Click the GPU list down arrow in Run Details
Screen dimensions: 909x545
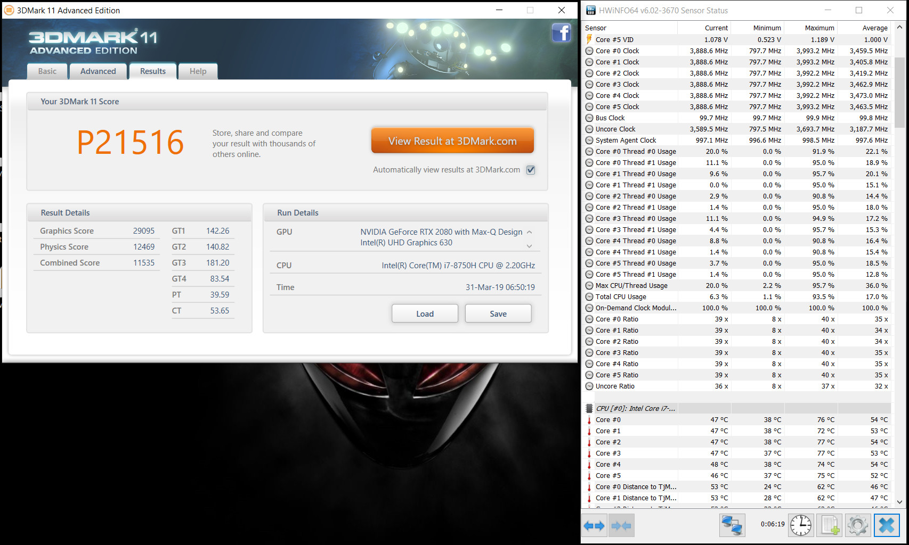coord(529,246)
